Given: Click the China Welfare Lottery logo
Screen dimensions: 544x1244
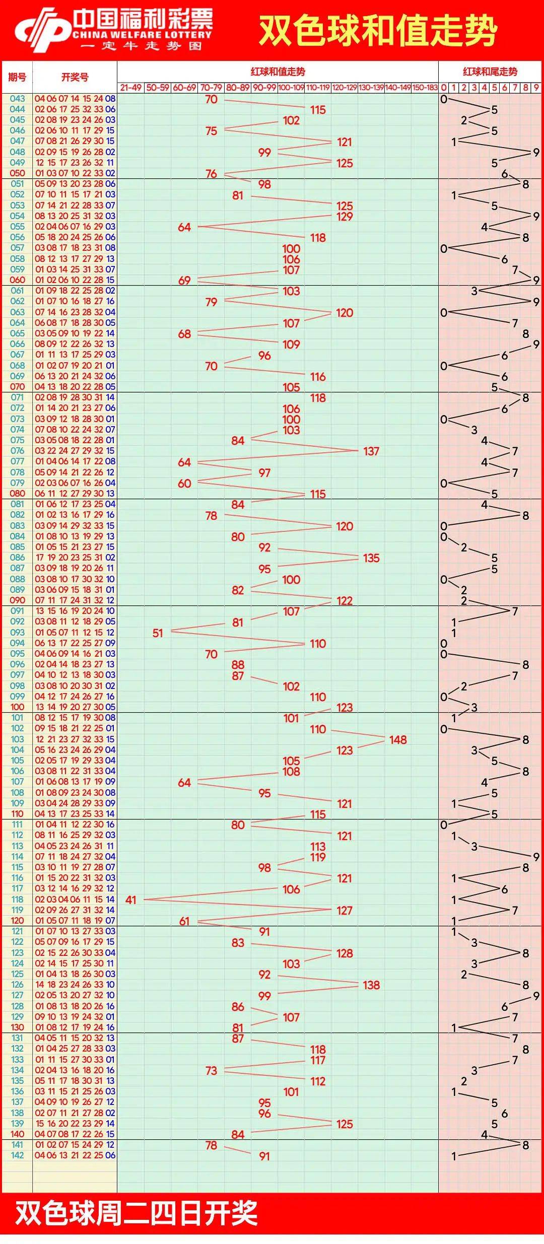Looking at the screenshot, I should pos(114,30).
